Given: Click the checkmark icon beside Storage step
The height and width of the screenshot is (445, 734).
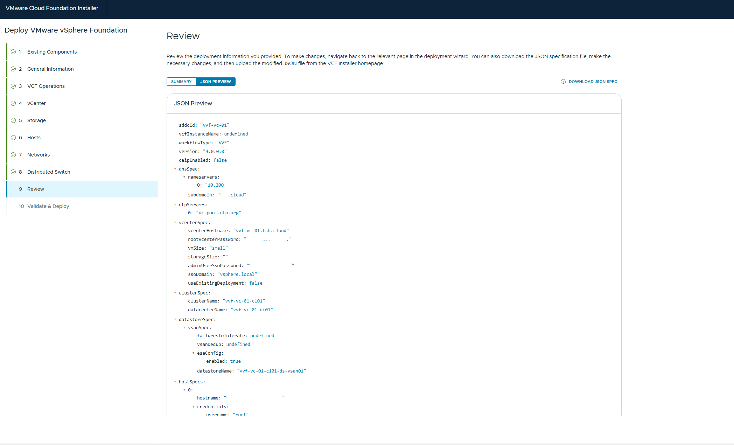Looking at the screenshot, I should [x=13, y=120].
